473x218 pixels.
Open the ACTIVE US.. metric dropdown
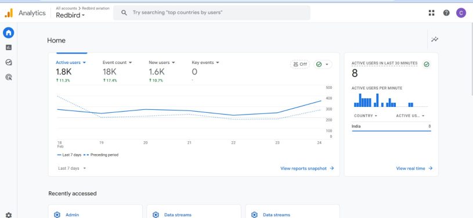(x=410, y=116)
